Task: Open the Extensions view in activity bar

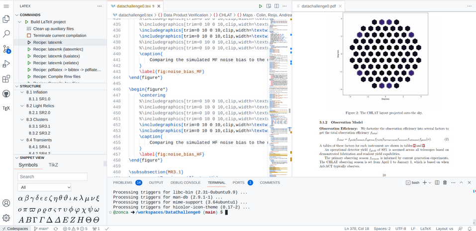Action: pos(6,78)
